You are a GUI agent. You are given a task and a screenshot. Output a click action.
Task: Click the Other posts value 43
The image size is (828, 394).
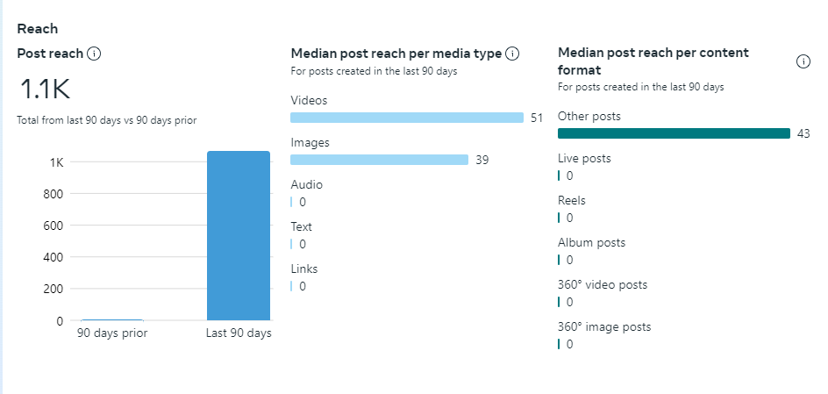tap(803, 133)
